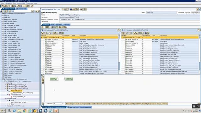Expand the IDocs node
Screen dimensions: 201x113
[x=7, y=104]
